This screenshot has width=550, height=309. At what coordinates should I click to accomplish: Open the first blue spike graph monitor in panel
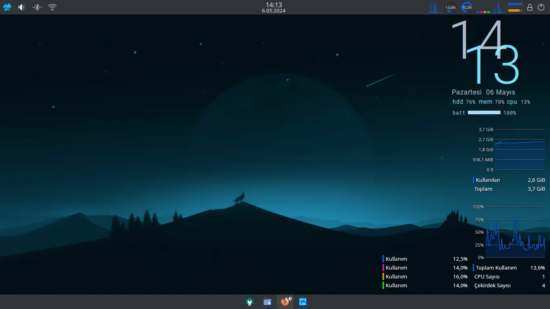tap(434, 7)
